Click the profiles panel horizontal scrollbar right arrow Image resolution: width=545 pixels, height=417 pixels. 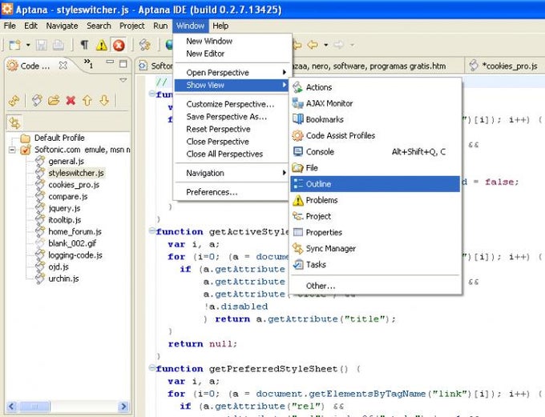point(123,406)
